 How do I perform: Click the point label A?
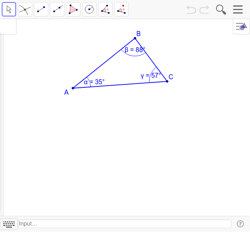click(66, 92)
